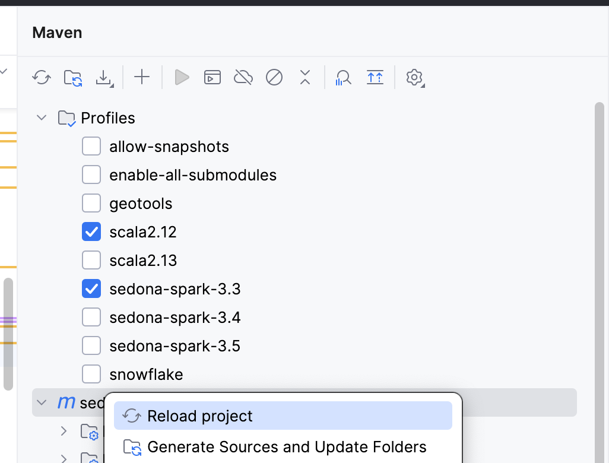Enable the scala2.13 profile

[91, 260]
